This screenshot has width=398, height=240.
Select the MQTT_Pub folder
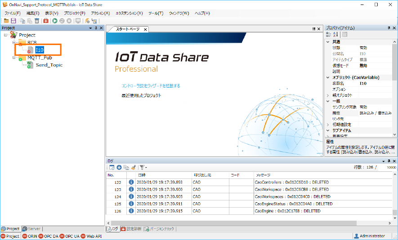40,58
